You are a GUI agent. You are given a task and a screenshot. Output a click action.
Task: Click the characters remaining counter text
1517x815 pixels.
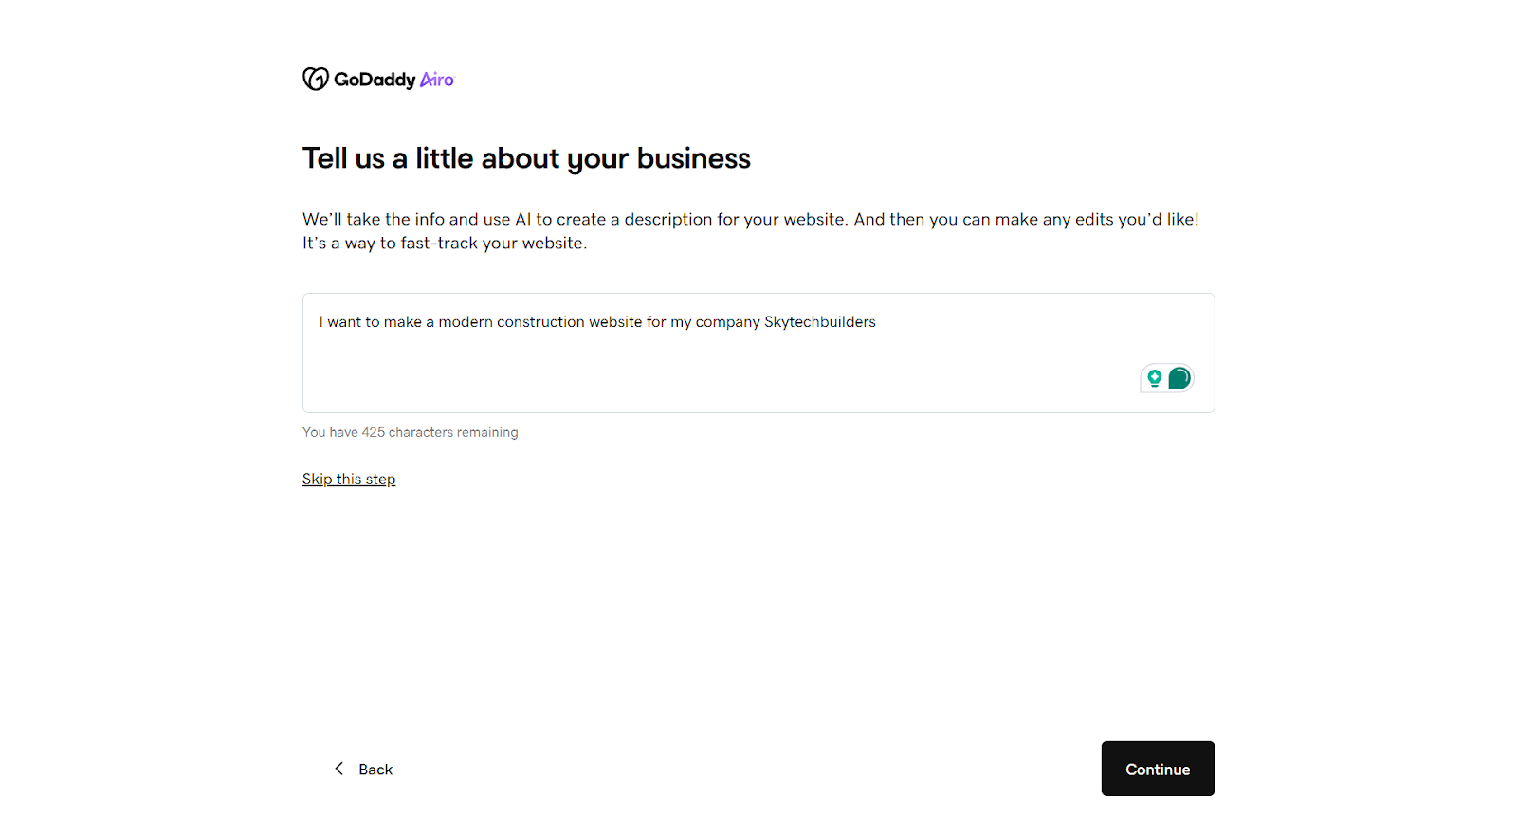tap(410, 432)
